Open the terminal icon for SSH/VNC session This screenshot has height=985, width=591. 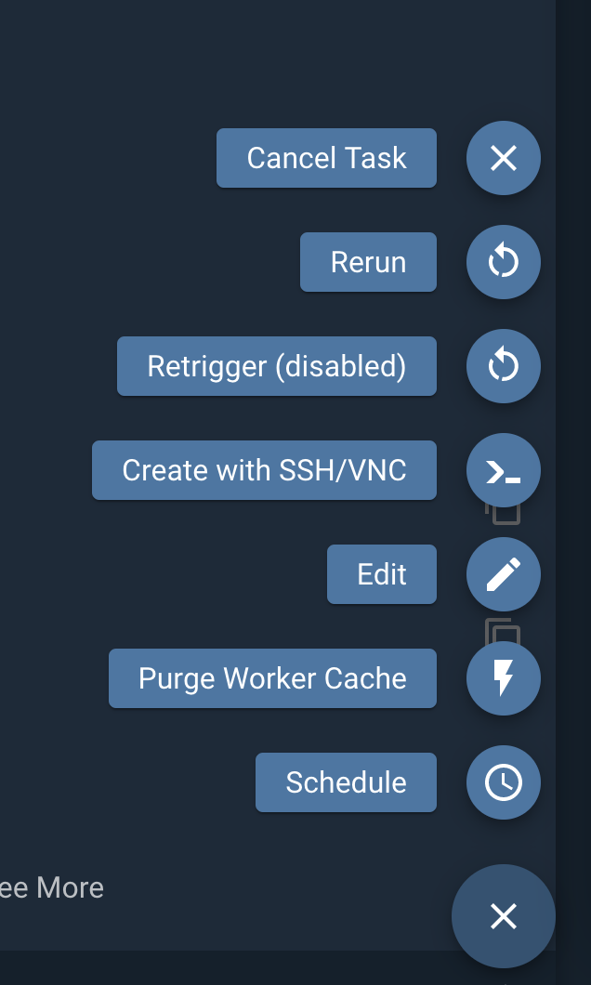point(503,470)
